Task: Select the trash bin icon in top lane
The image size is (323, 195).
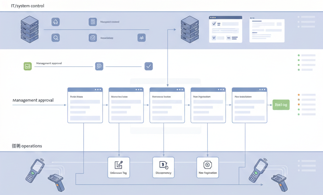Action: [93, 22]
